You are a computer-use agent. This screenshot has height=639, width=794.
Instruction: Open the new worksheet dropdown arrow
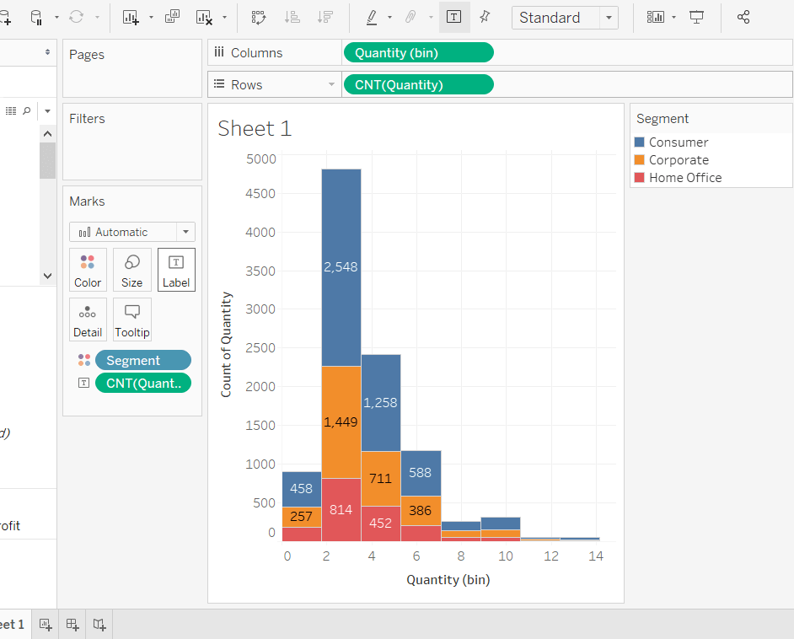pyautogui.click(x=151, y=17)
